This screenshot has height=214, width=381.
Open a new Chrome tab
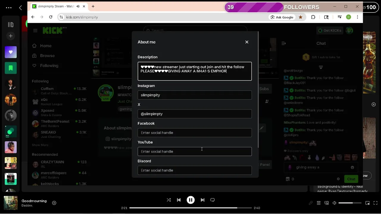tap(93, 6)
